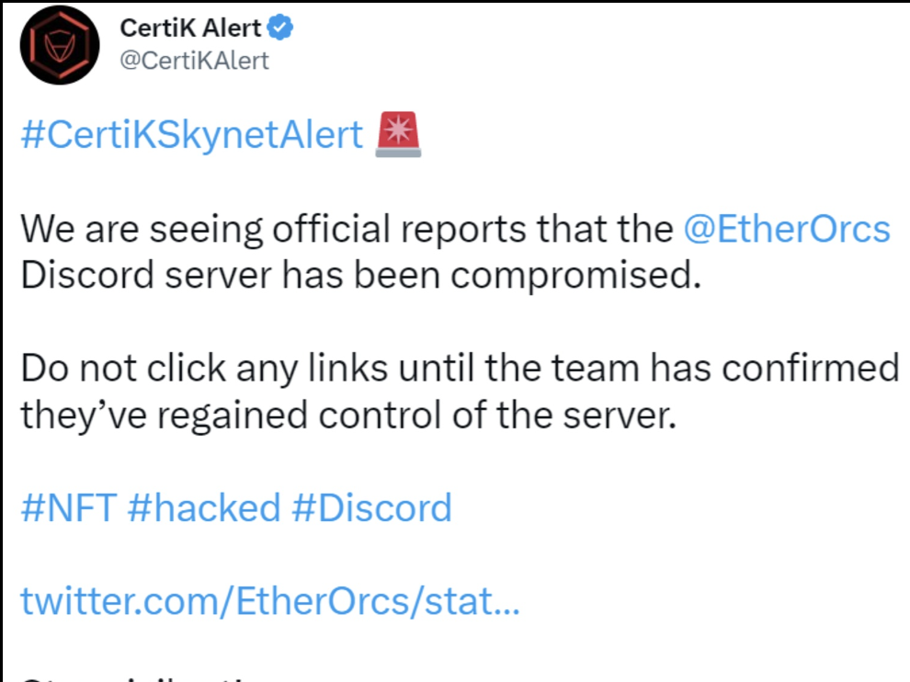910x682 pixels.
Task: Click the line starting "We are seeing official reports"
Action: 349,229
